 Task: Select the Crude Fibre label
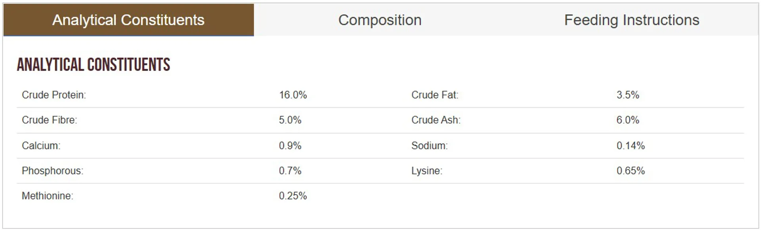click(50, 120)
